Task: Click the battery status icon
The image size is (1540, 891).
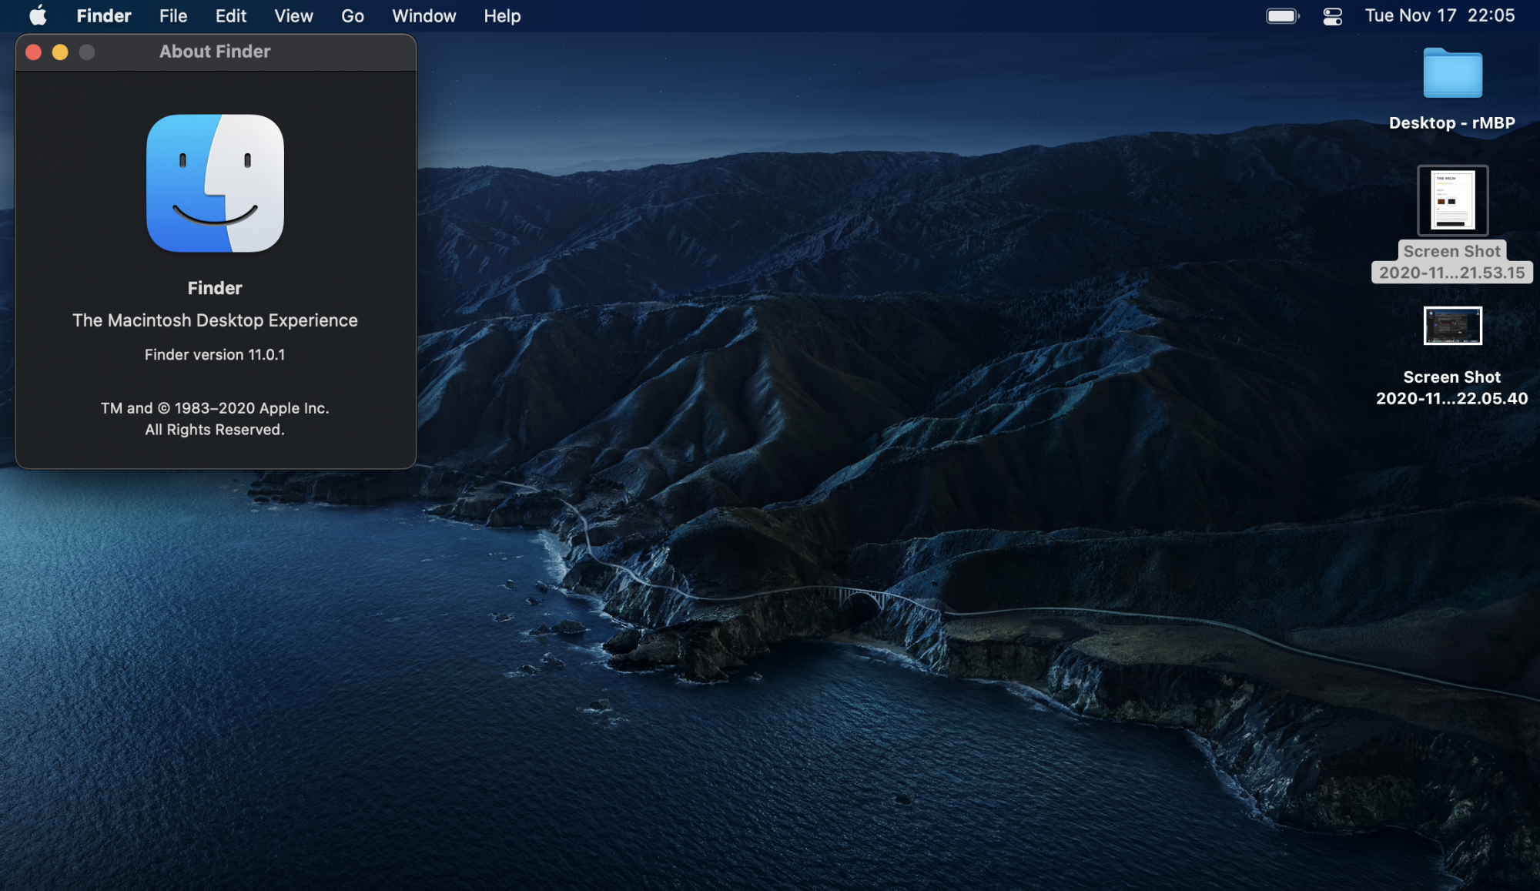Action: (x=1283, y=15)
